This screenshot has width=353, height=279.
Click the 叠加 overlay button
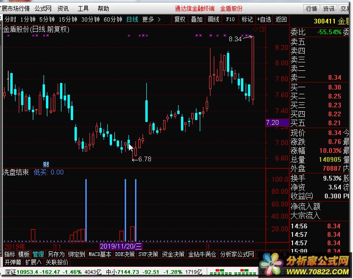click(x=196, y=20)
